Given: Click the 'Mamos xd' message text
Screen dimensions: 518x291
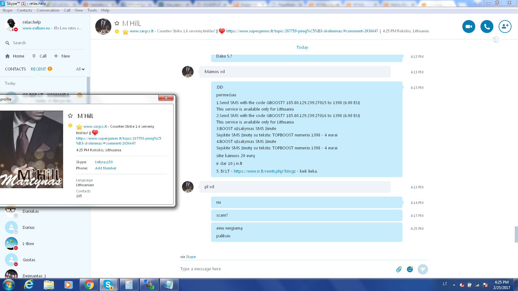Looking at the screenshot, I should (x=215, y=72).
